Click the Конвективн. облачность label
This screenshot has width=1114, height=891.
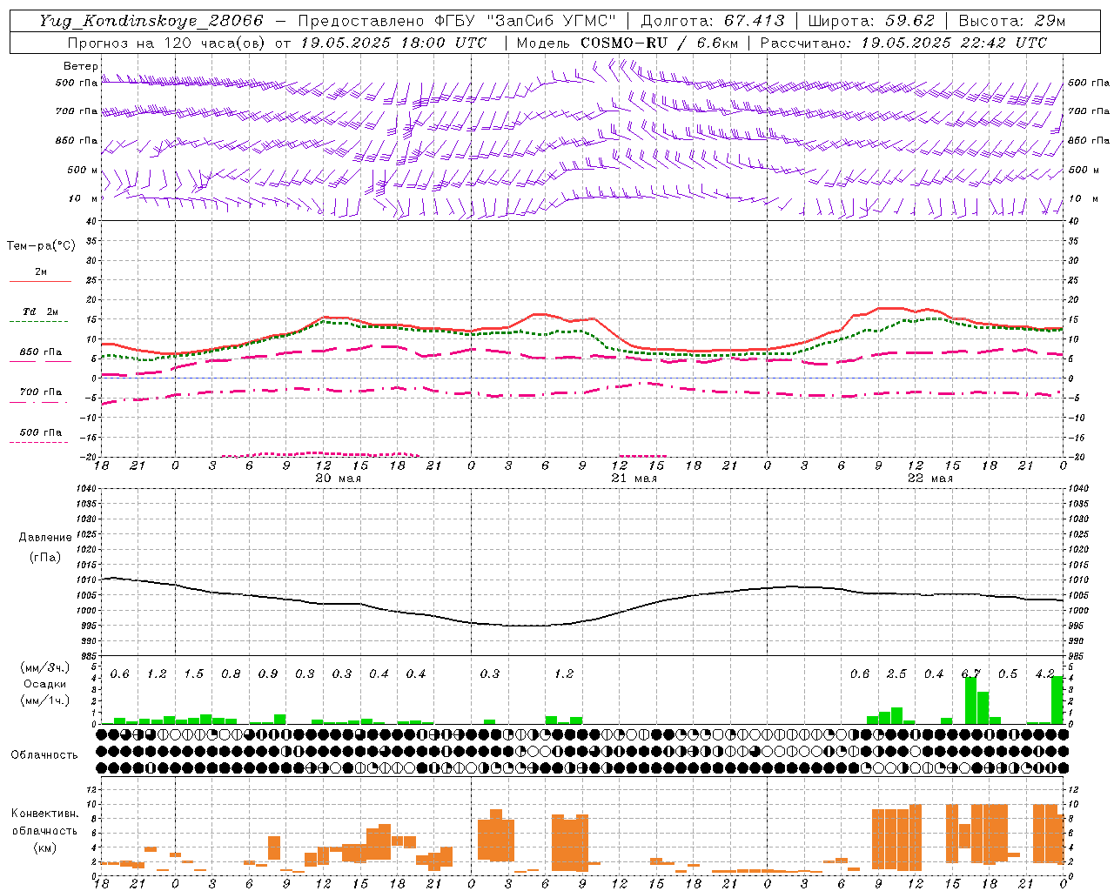tap(44, 821)
